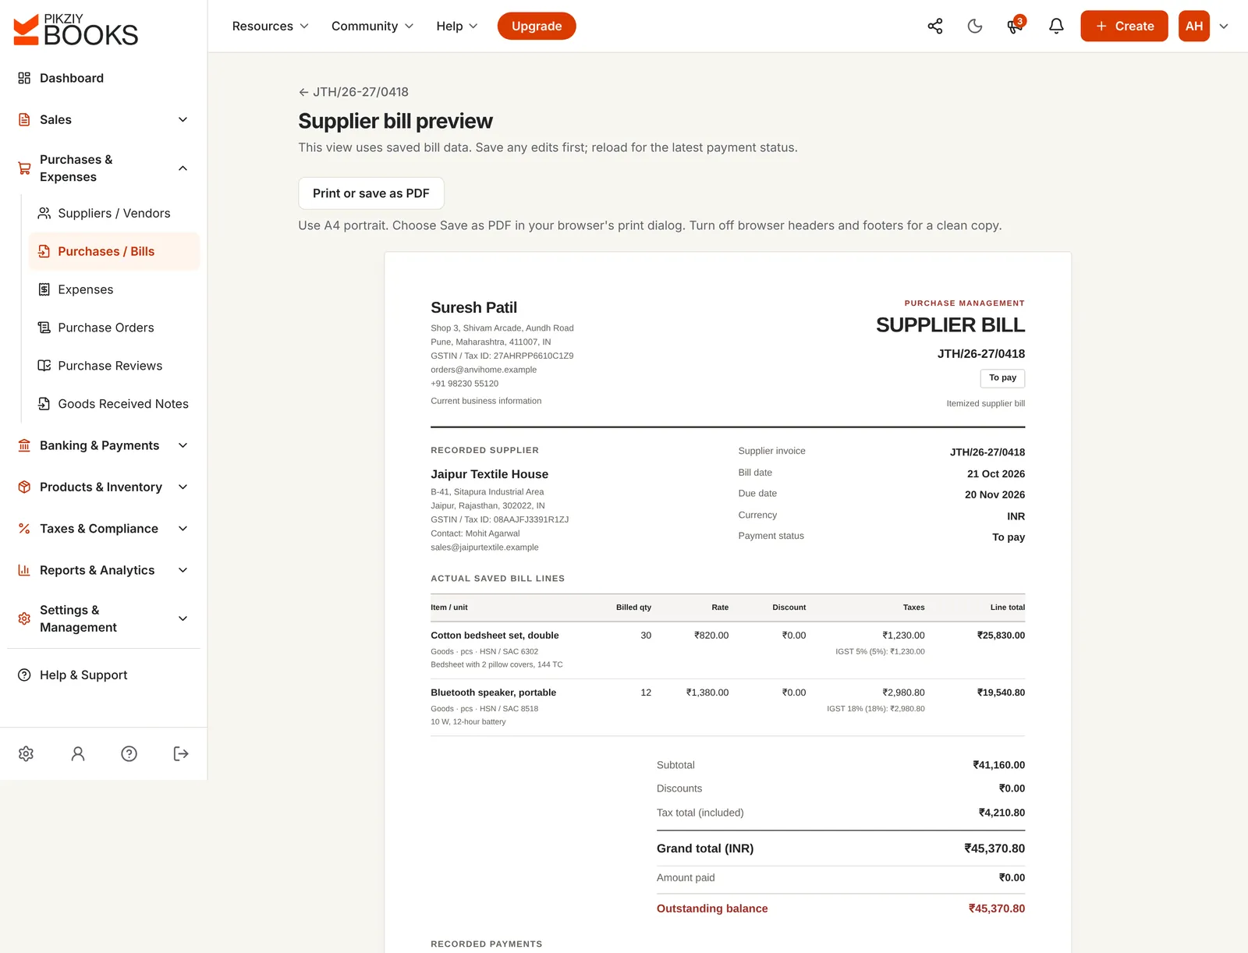Open Goods Received Notes
The width and height of the screenshot is (1248, 953).
pyautogui.click(x=114, y=404)
